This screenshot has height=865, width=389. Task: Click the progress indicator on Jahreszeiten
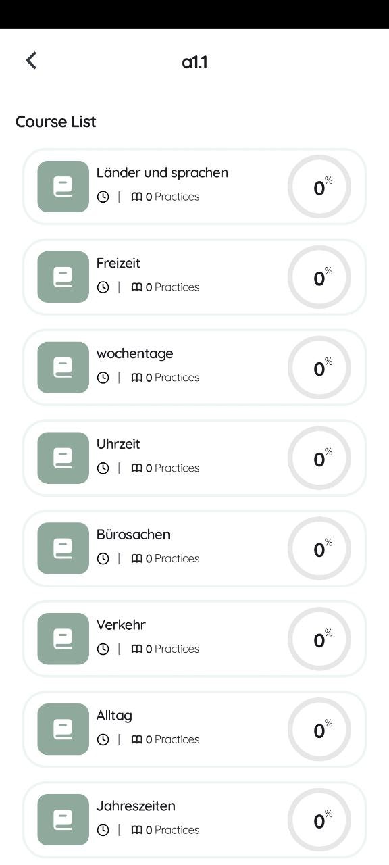pos(319,819)
